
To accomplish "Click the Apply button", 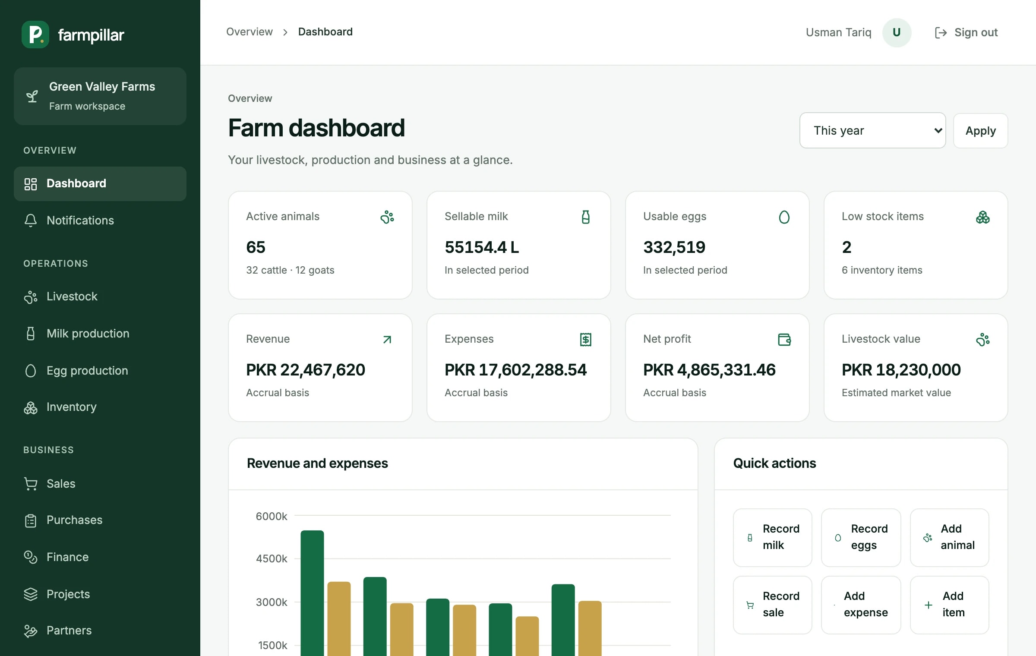I will click(x=980, y=131).
